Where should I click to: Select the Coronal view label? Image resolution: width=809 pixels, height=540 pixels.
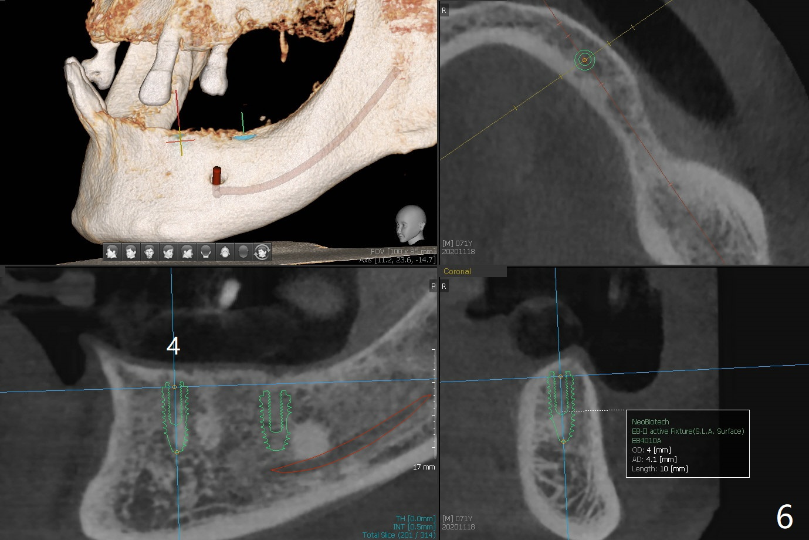pos(457,271)
